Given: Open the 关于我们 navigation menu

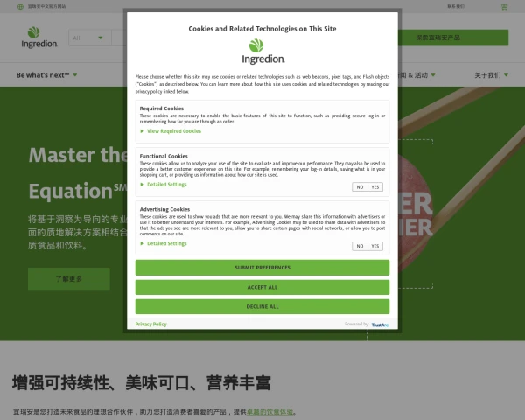Looking at the screenshot, I should pos(491,75).
